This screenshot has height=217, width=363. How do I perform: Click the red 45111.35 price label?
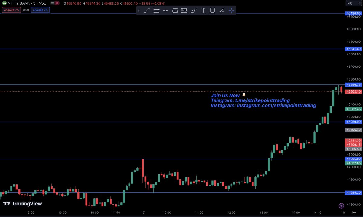point(353,140)
